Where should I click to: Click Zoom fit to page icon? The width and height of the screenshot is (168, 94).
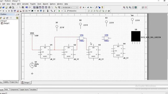pyautogui.click(x=133, y=7)
